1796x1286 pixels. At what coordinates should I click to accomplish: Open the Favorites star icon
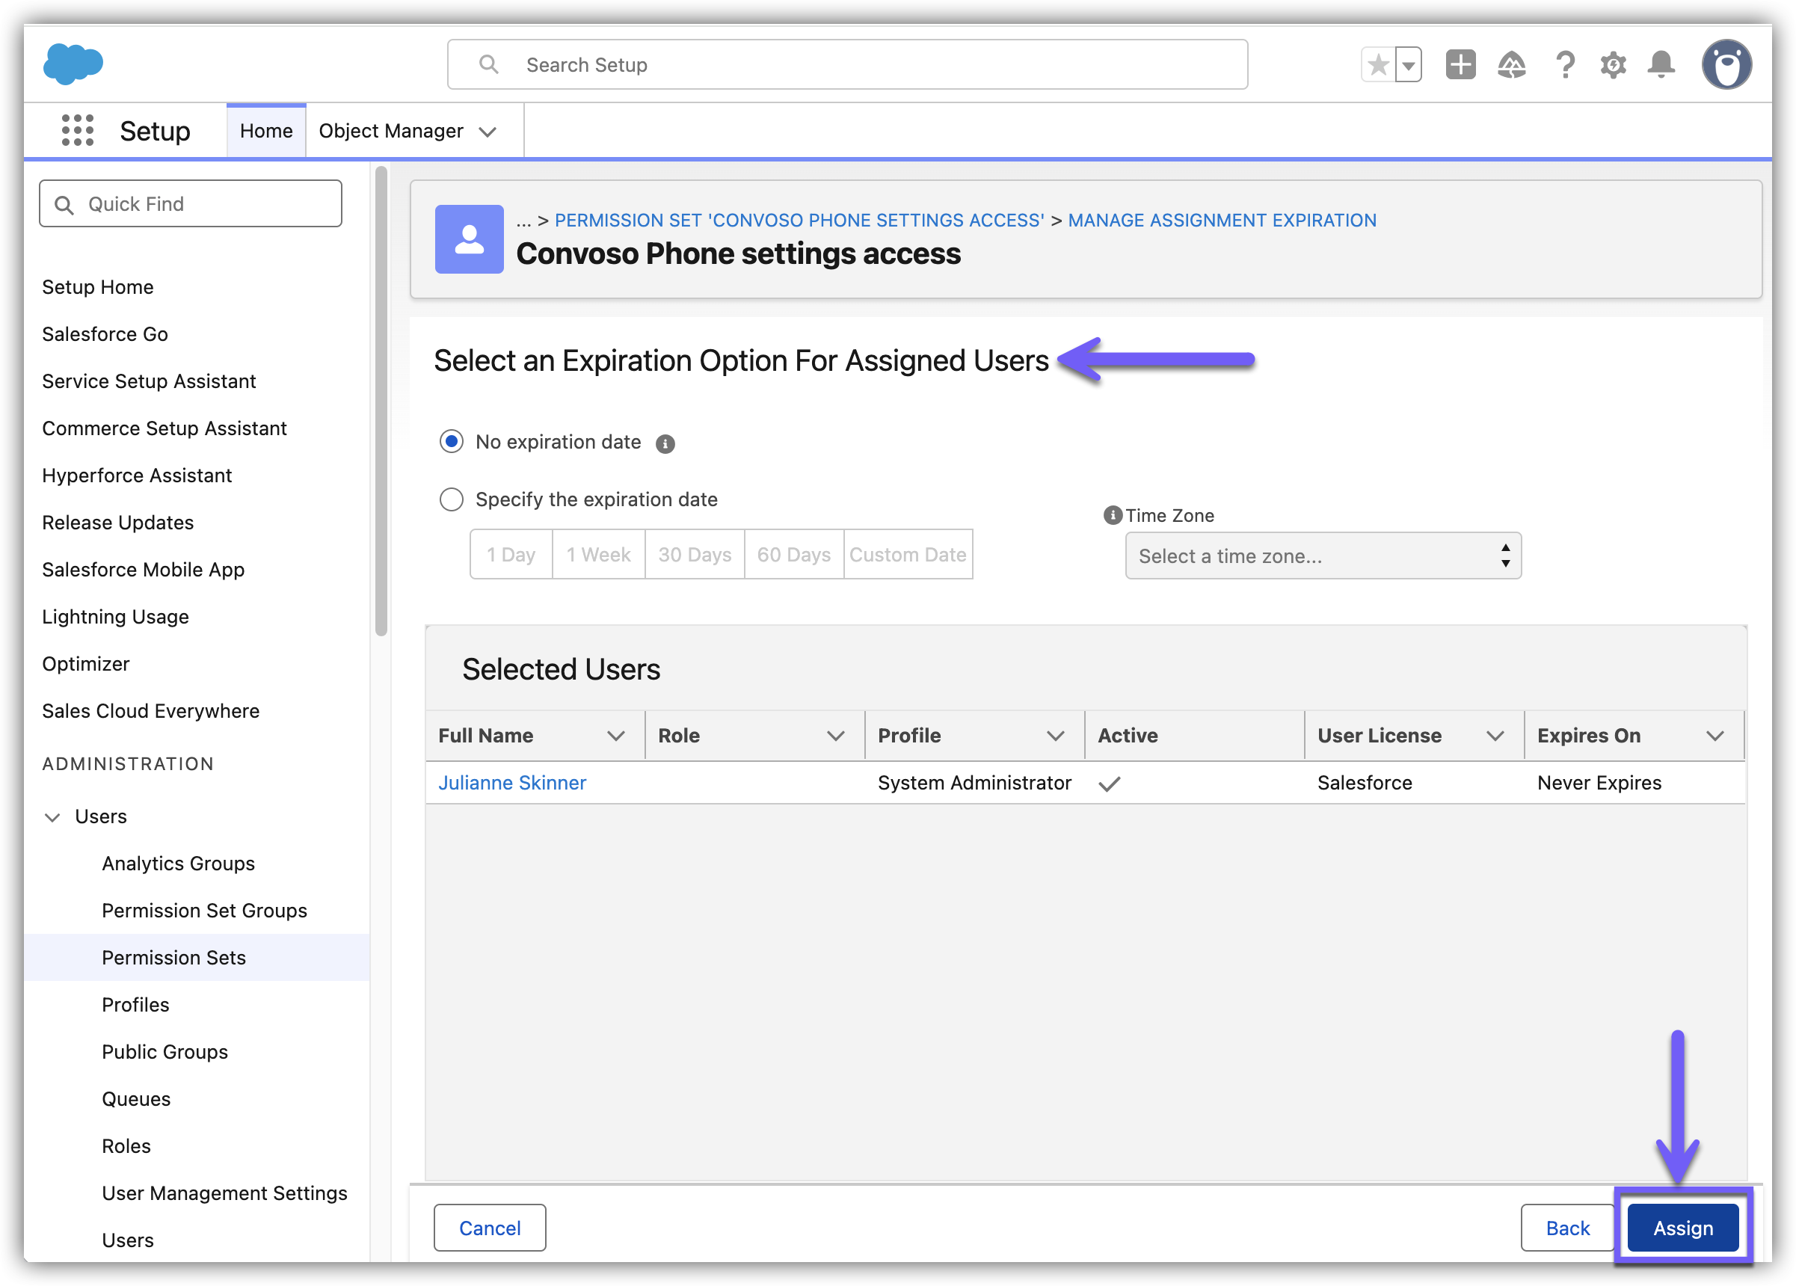click(x=1379, y=65)
